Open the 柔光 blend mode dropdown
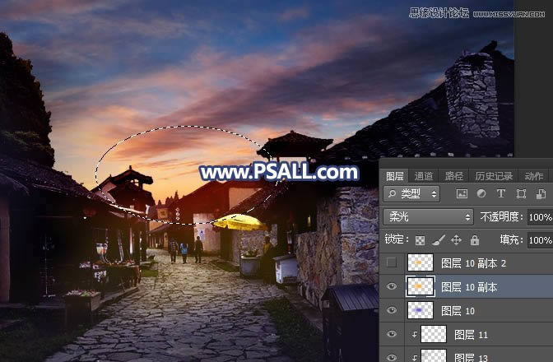This screenshot has width=553, height=362. [x=428, y=218]
